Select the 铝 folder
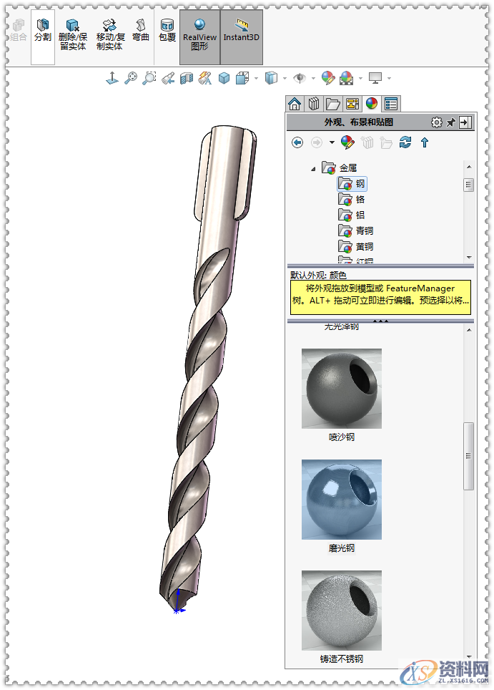This screenshot has width=494, height=690. point(352,215)
